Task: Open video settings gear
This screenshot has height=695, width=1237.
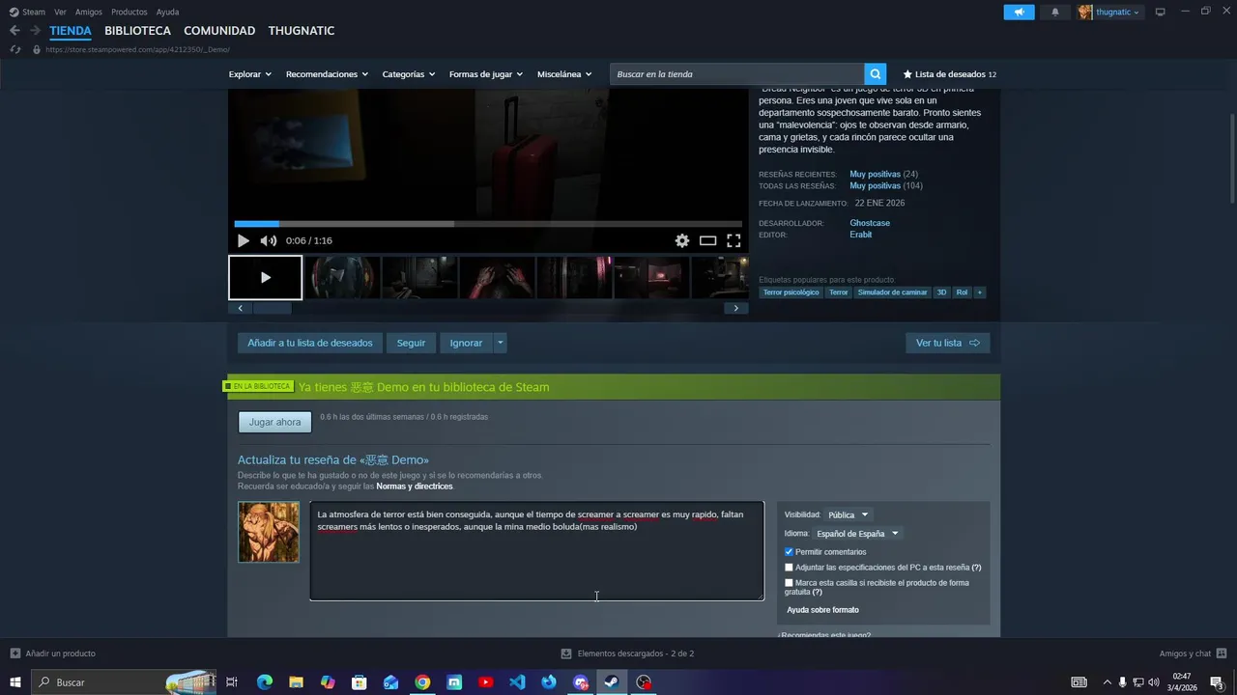Action: [x=682, y=240]
